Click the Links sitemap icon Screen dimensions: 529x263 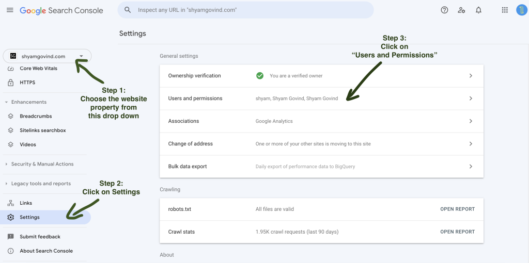(x=10, y=203)
